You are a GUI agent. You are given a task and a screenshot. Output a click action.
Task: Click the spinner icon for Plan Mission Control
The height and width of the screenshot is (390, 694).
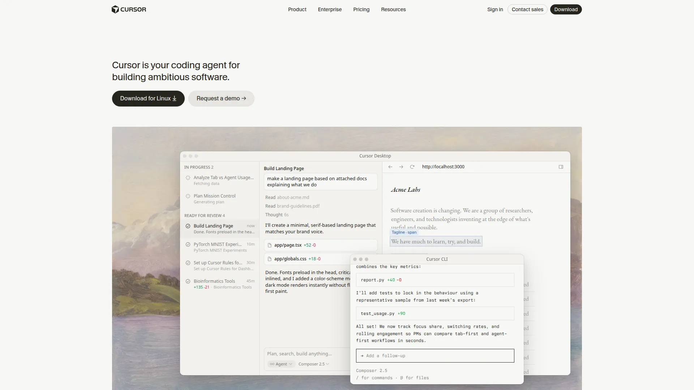coord(188,196)
